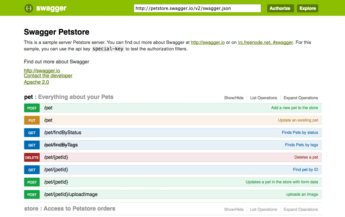Open the Authorize dialog
Screen dimensions: 345x217
point(281,8)
